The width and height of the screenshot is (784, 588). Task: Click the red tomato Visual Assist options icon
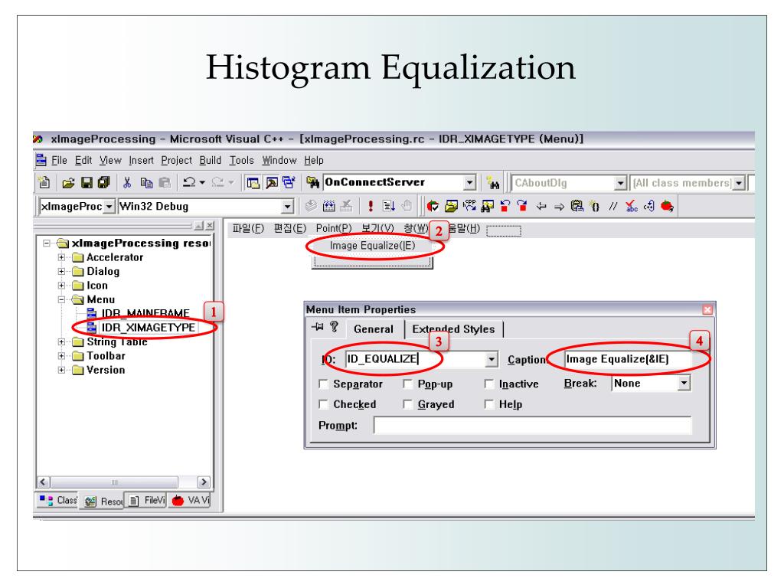click(667, 206)
